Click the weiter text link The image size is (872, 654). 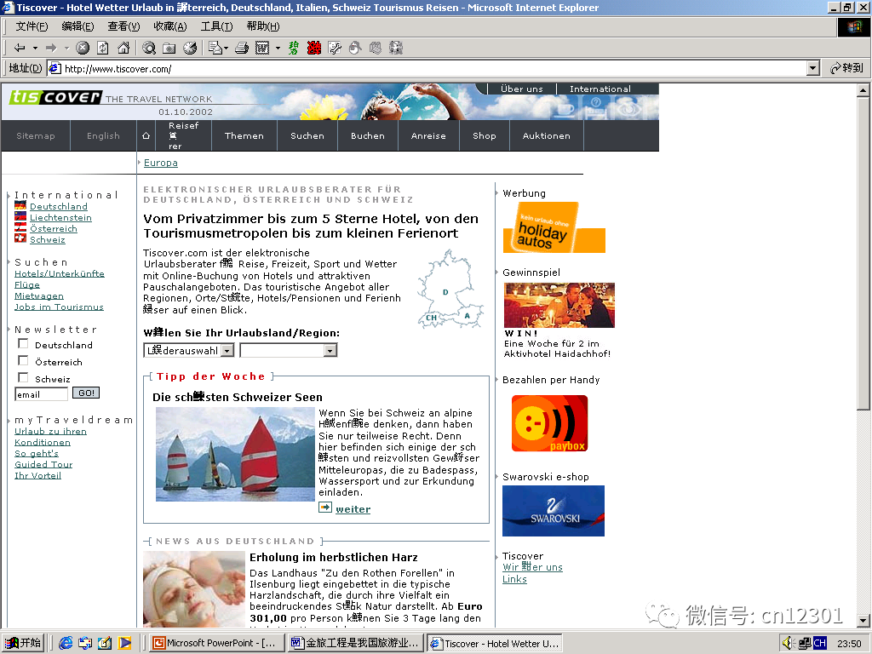[353, 509]
